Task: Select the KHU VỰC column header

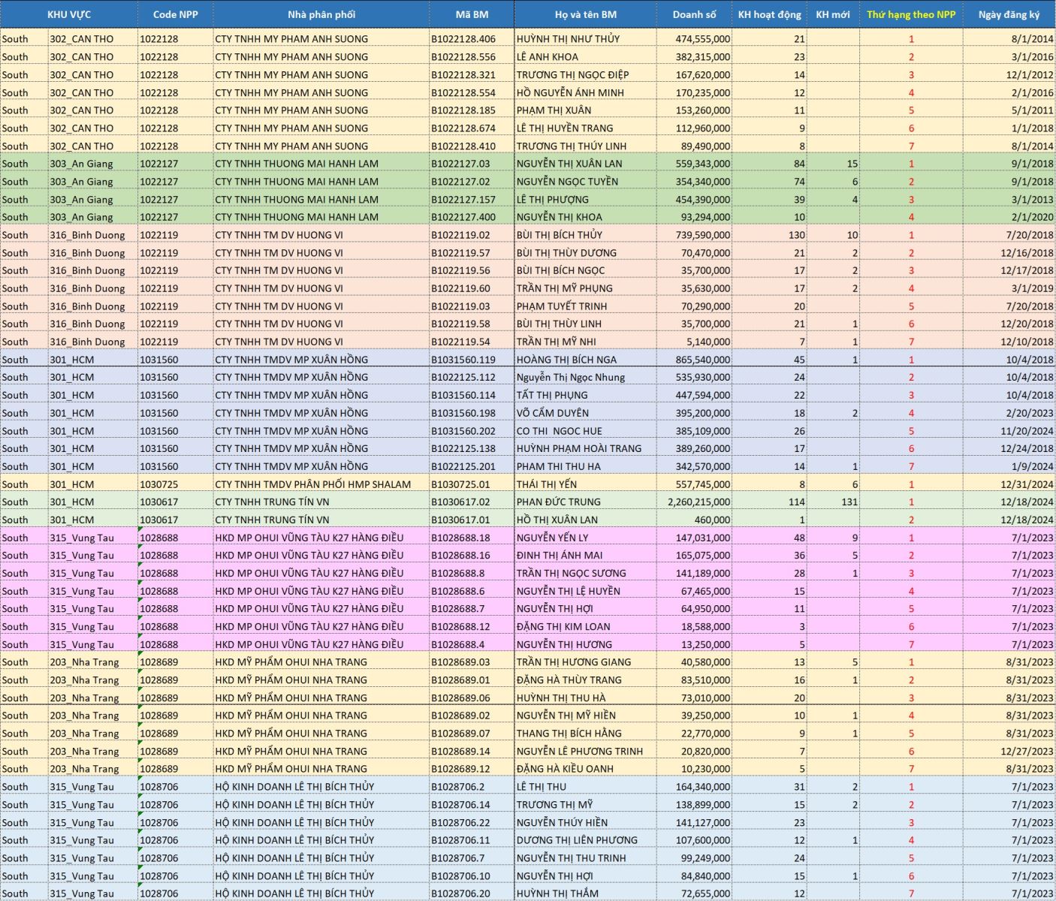Action: 69,14
